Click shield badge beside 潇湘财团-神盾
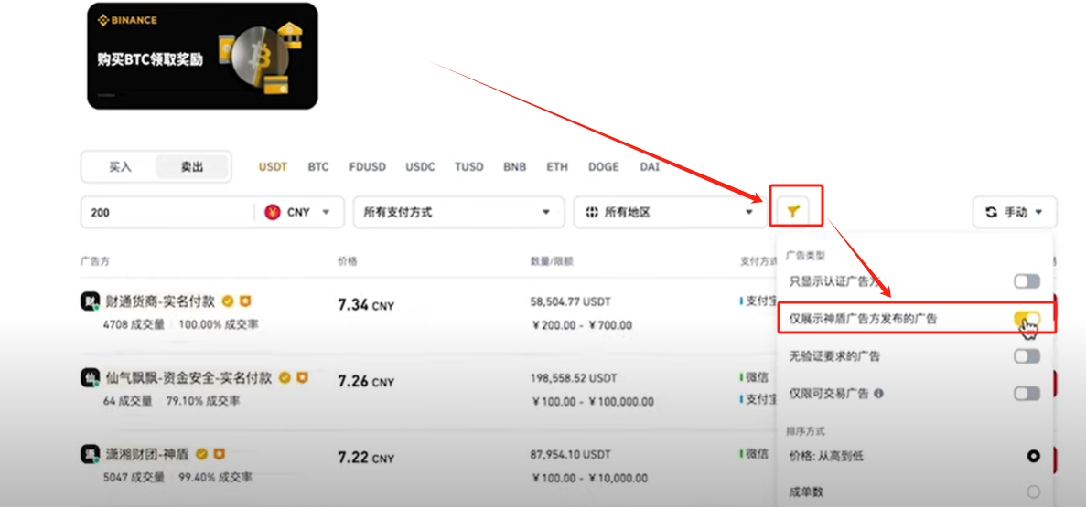 [x=219, y=454]
